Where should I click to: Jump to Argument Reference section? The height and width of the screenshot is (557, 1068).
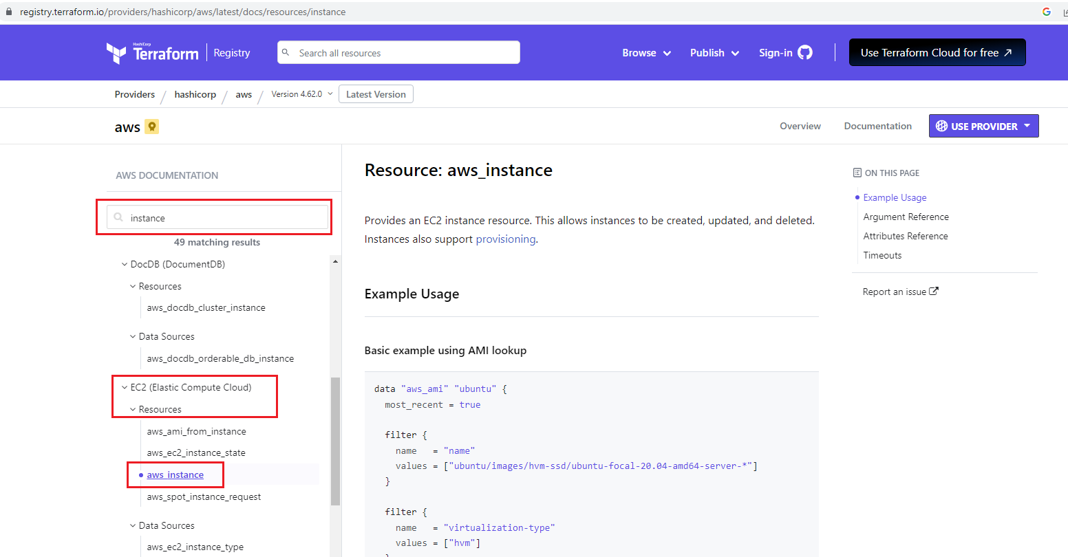click(906, 217)
